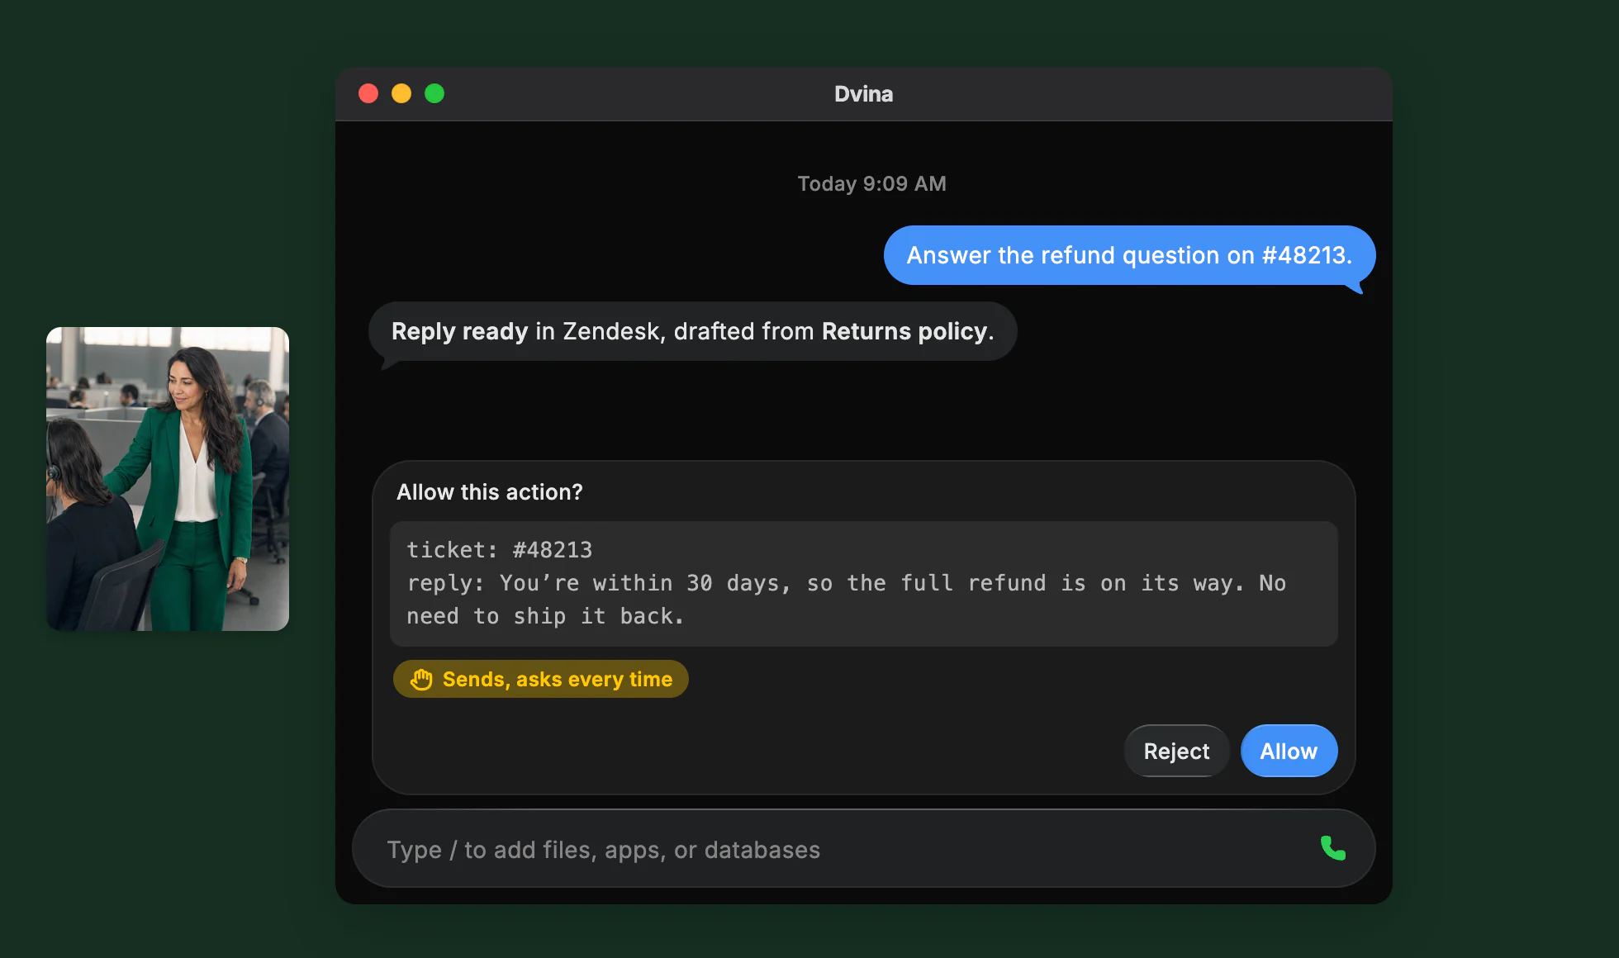Click the 'Today 9:09 AM' timestamp
Image resolution: width=1619 pixels, height=958 pixels.
click(x=871, y=183)
